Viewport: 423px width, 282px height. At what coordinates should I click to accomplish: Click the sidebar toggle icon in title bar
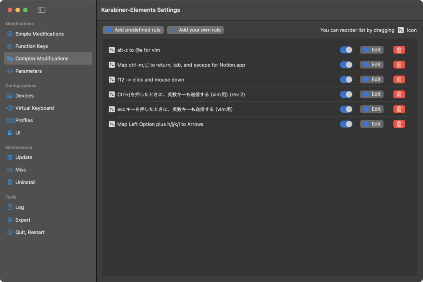point(41,10)
